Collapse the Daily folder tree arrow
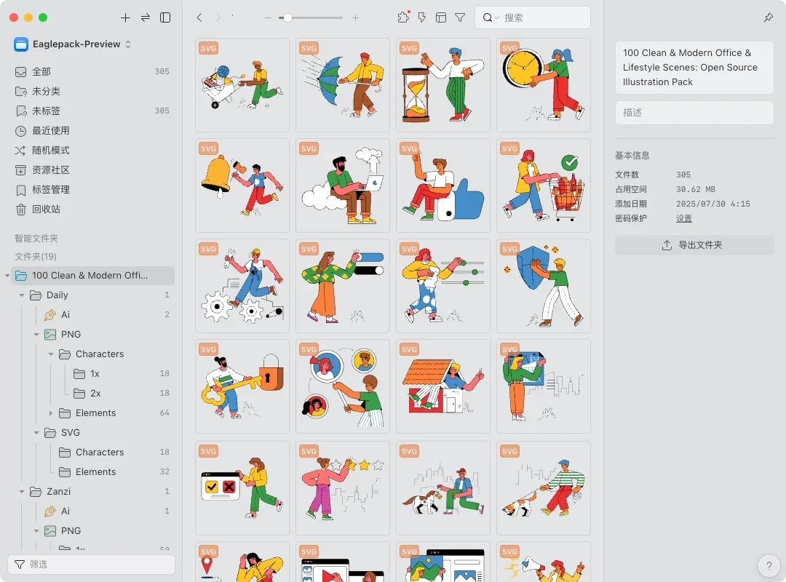Screen dimensions: 786x582 (x=22, y=295)
